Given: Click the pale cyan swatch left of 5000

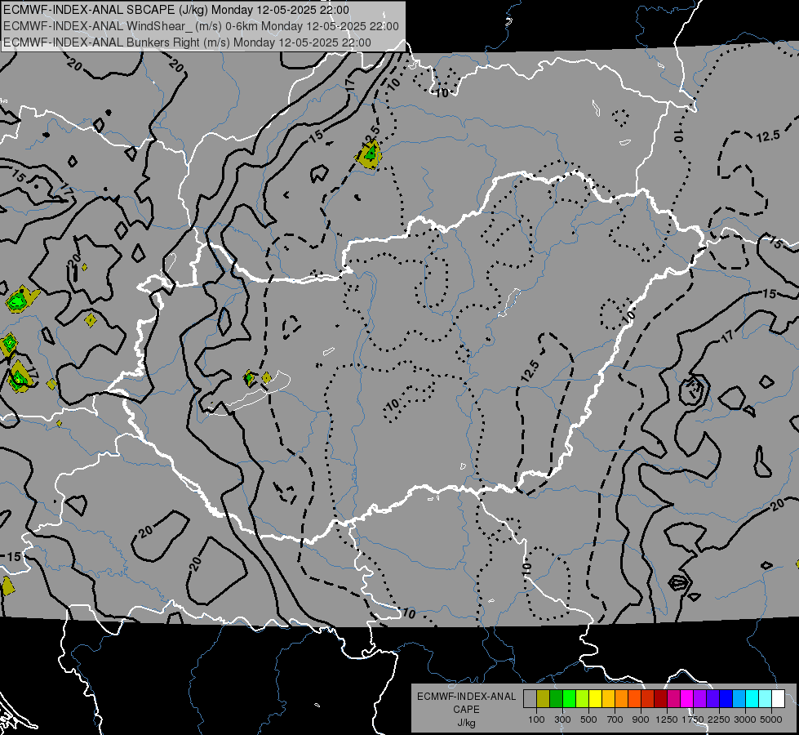Looking at the screenshot, I should (766, 698).
